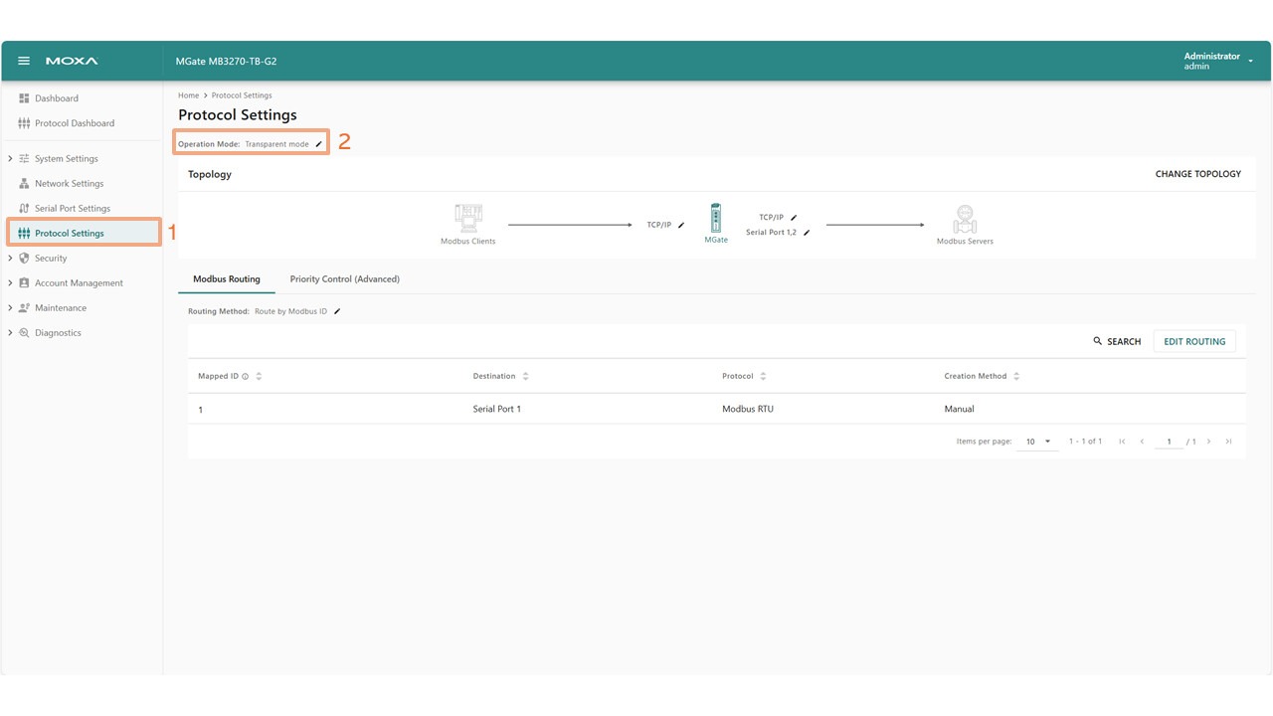Edit Routing Method pencil icon

click(x=337, y=311)
